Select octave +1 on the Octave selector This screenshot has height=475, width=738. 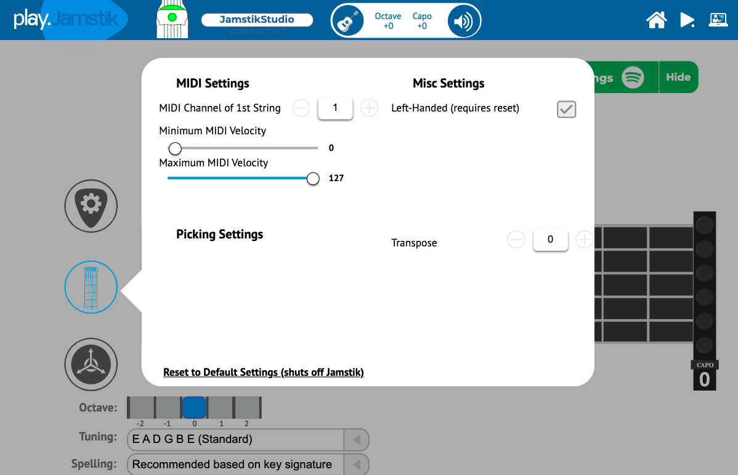pos(221,408)
